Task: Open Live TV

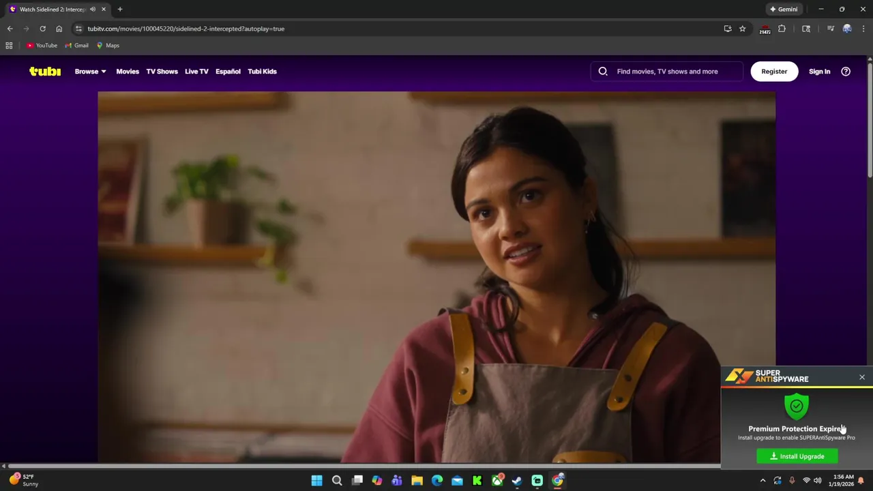Action: [x=196, y=72]
